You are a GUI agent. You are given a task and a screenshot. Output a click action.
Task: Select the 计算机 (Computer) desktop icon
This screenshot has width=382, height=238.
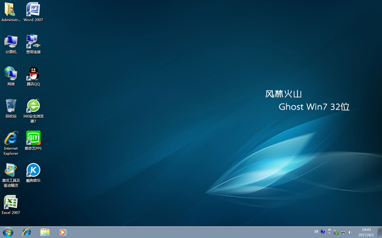pyautogui.click(x=11, y=42)
